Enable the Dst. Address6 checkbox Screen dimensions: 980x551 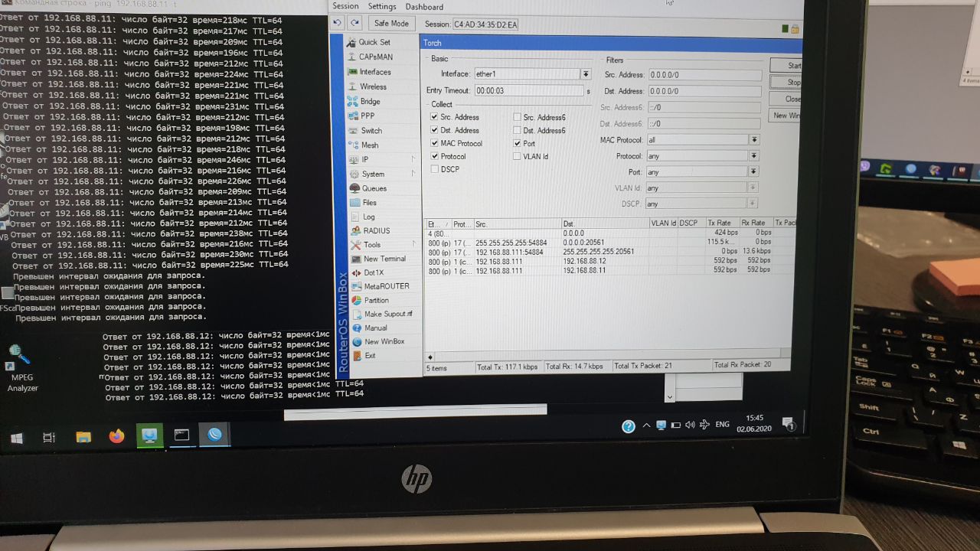[518, 130]
